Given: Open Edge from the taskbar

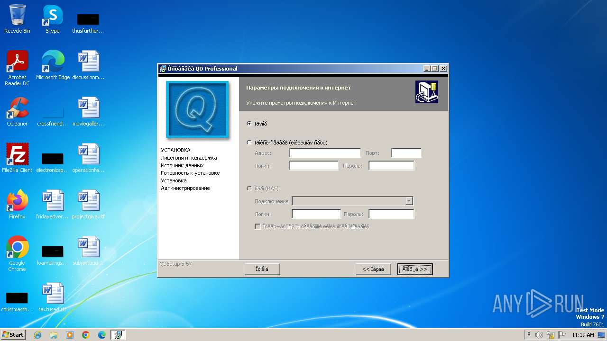Looking at the screenshot, I should coord(102,335).
